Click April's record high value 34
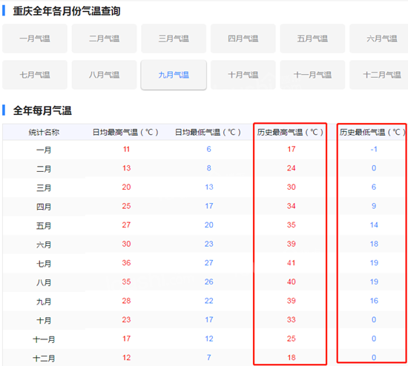 (292, 206)
